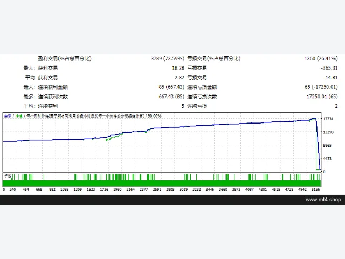
Task: Open the www.mt4.shop link
Action: click(x=323, y=200)
